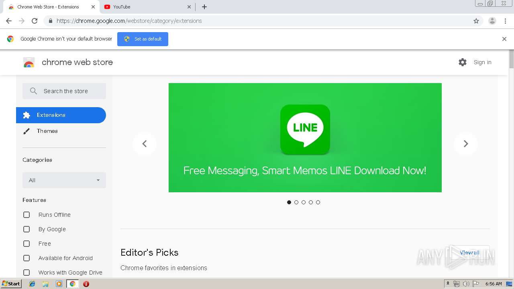Image resolution: width=514 pixels, height=289 pixels.
Task: Click the LINE promotional banner text
Action: point(305,171)
